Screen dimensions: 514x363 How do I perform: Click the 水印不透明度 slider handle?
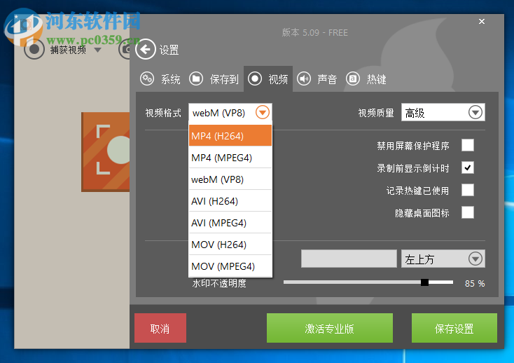[x=424, y=282]
